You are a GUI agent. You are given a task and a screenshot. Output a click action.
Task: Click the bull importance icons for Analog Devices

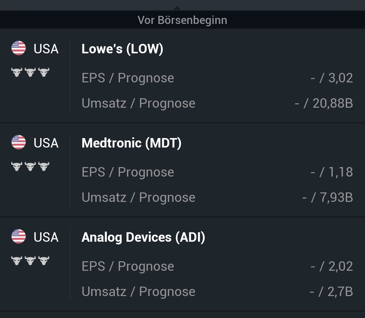30,260
